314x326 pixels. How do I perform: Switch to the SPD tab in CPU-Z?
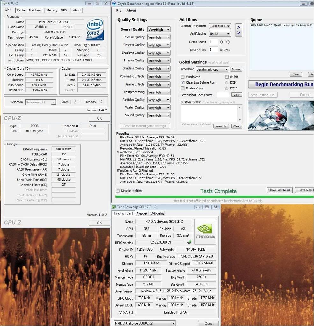(64, 10)
